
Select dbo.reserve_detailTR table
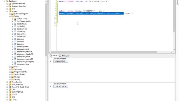pyautogui.click(x=25, y=52)
